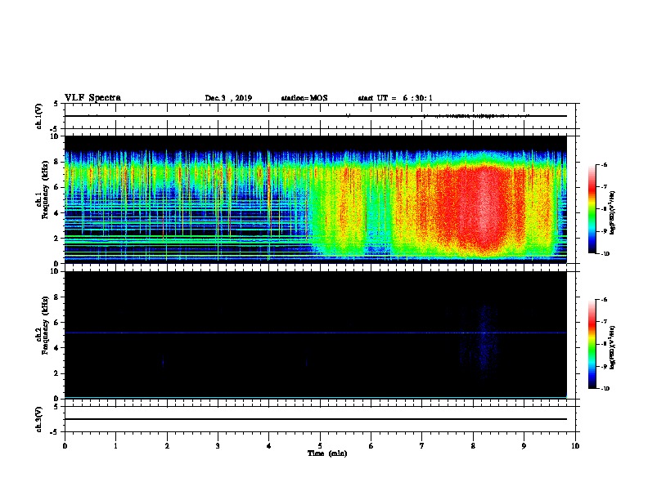Click time-axis tick label "5"
The height and width of the screenshot is (500, 648).
click(320, 446)
